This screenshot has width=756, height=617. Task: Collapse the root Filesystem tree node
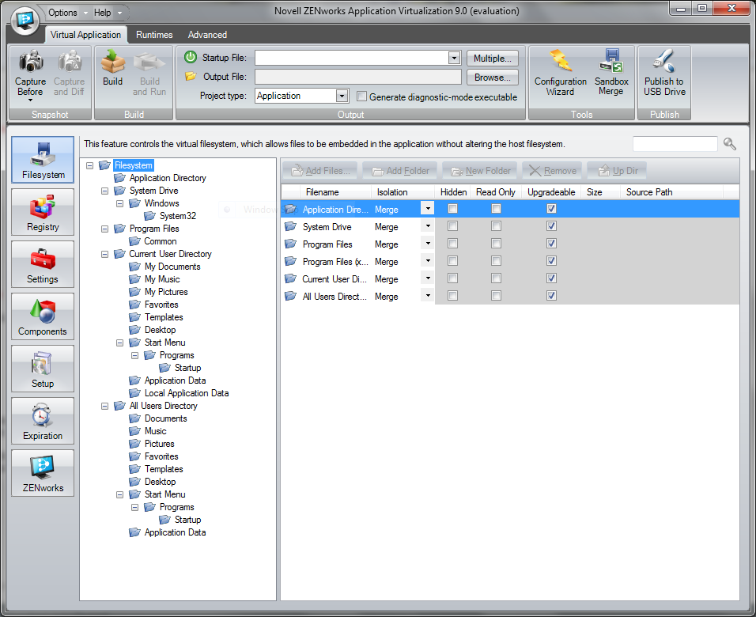tap(89, 165)
